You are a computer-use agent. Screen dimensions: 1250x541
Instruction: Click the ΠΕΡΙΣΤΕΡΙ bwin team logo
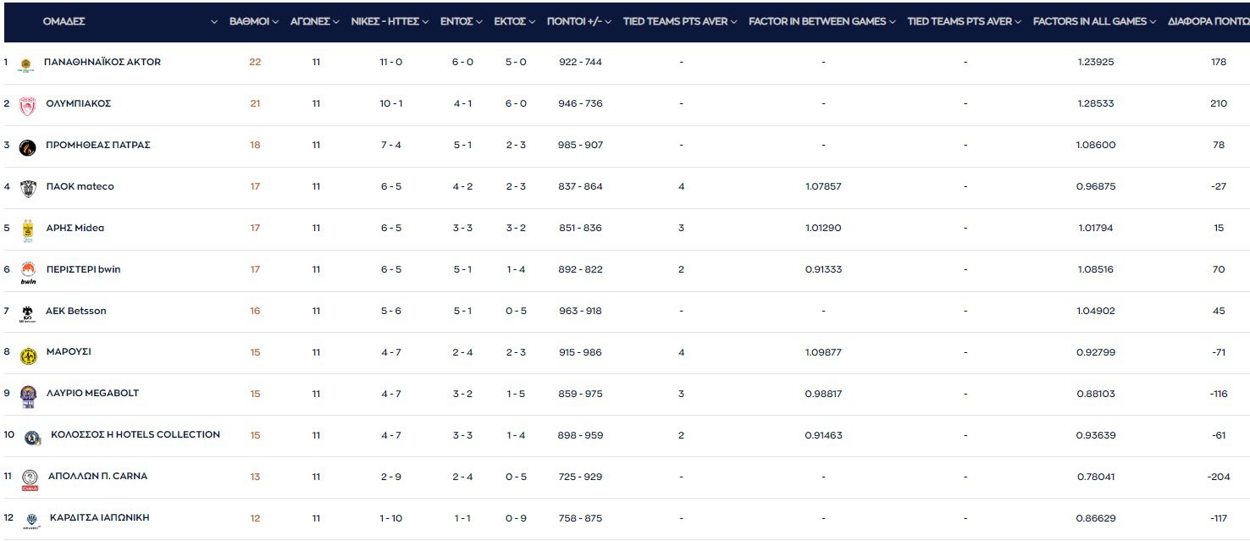pyautogui.click(x=28, y=273)
